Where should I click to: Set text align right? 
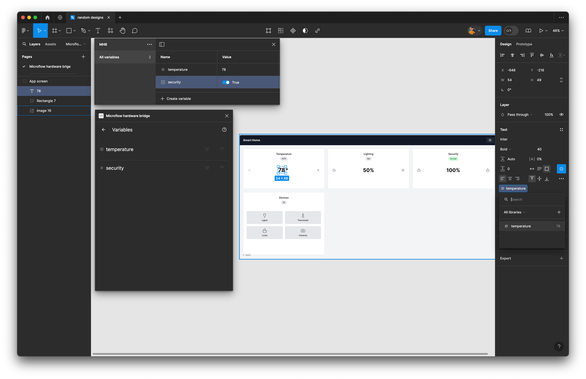click(x=517, y=179)
